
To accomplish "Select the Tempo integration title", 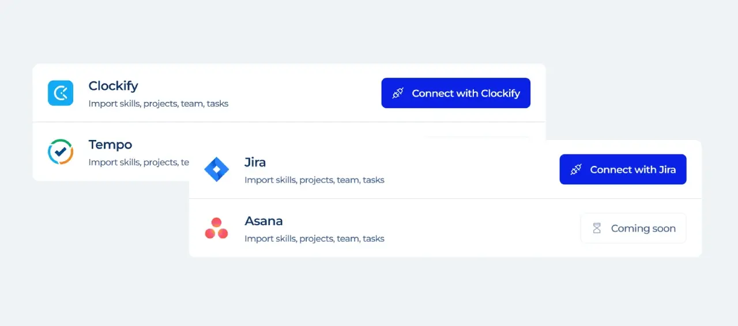I will tap(110, 145).
